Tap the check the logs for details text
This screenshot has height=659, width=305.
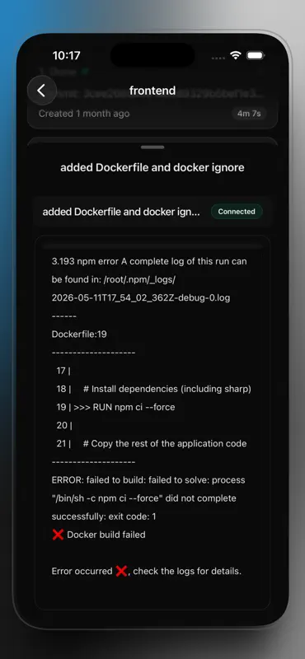[x=187, y=572]
